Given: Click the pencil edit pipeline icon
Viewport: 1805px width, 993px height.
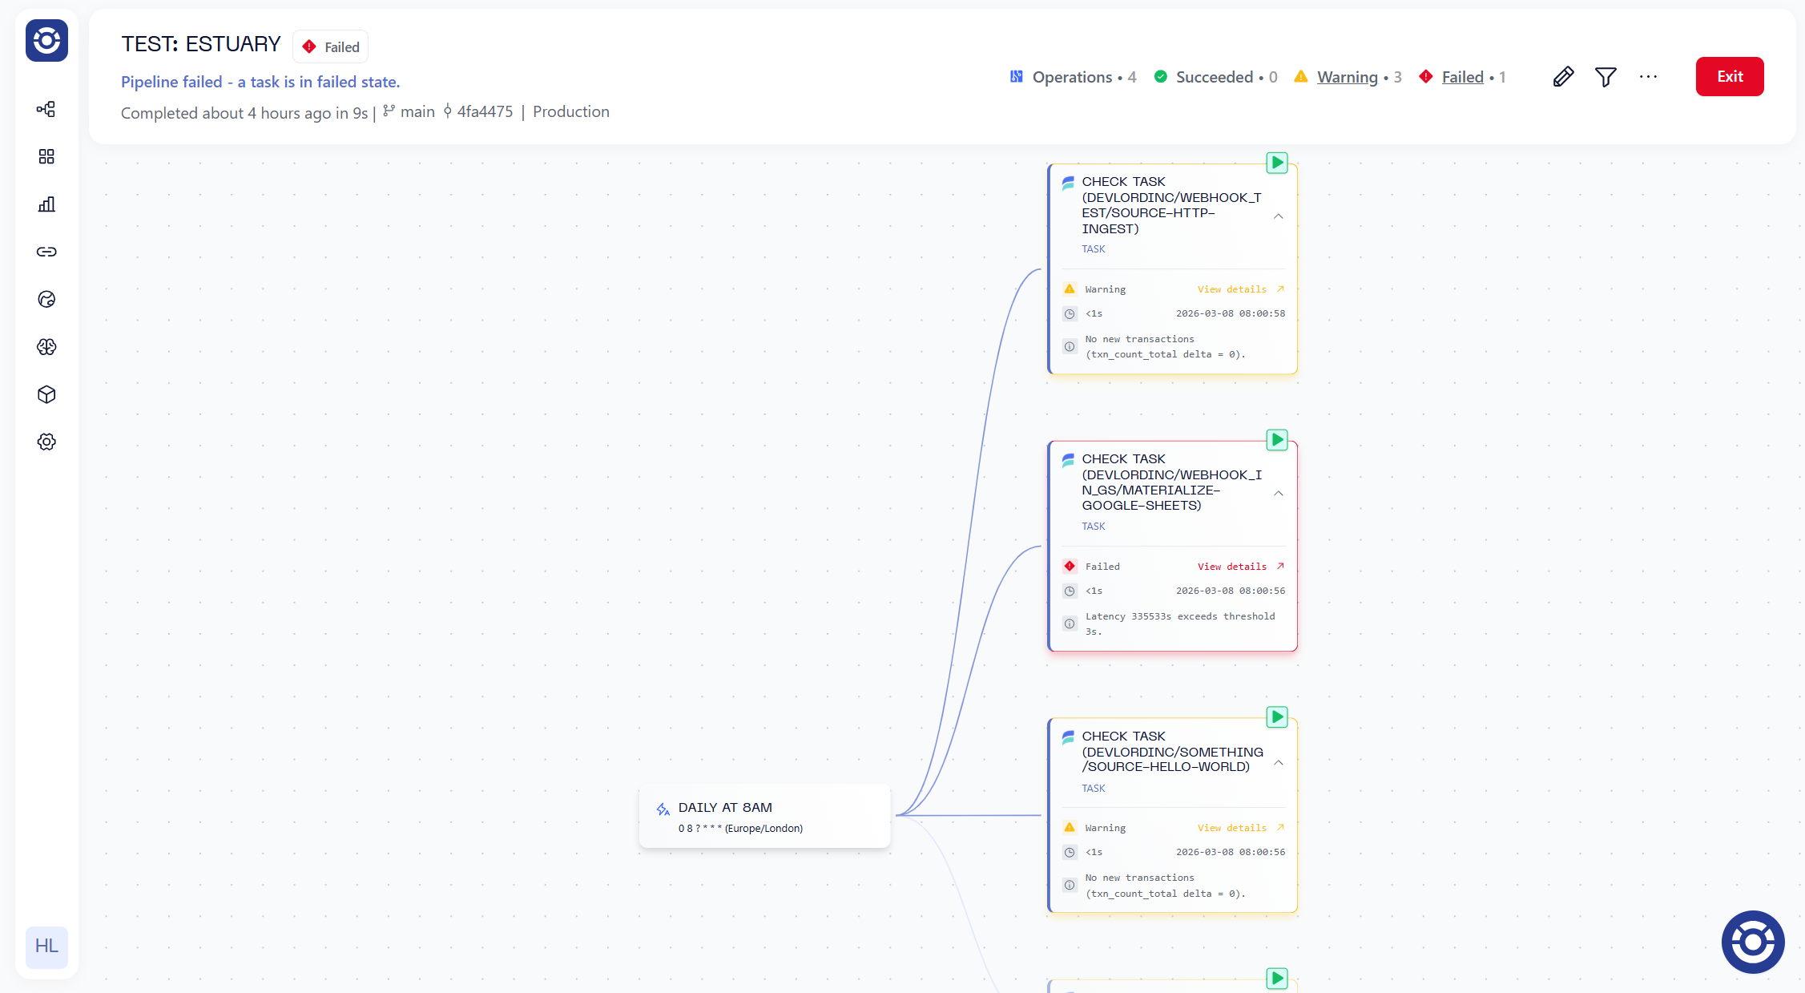Looking at the screenshot, I should (x=1563, y=77).
